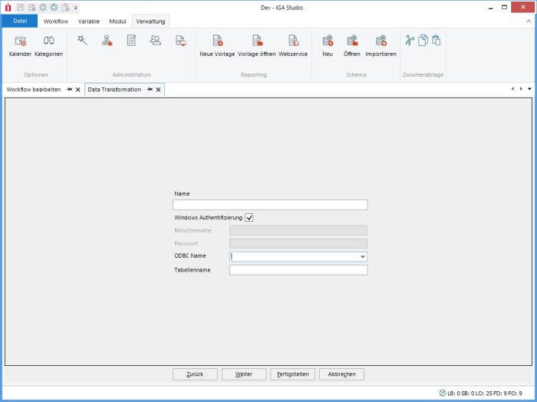Open the tab list dropdown arrow

coord(529,89)
